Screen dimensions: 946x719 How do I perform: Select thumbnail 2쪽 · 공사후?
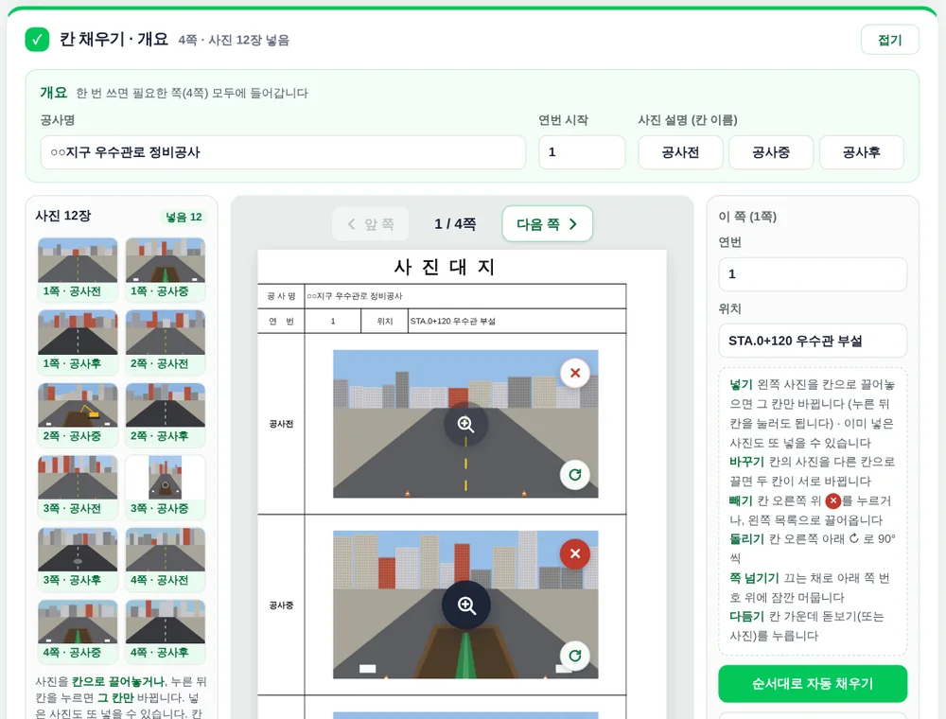(x=166, y=413)
